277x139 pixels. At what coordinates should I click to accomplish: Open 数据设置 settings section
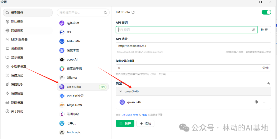point(28,102)
